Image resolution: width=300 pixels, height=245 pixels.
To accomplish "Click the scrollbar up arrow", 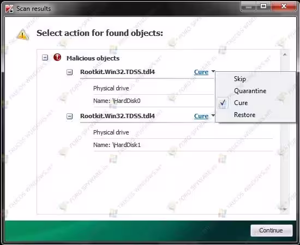I will 285,55.
